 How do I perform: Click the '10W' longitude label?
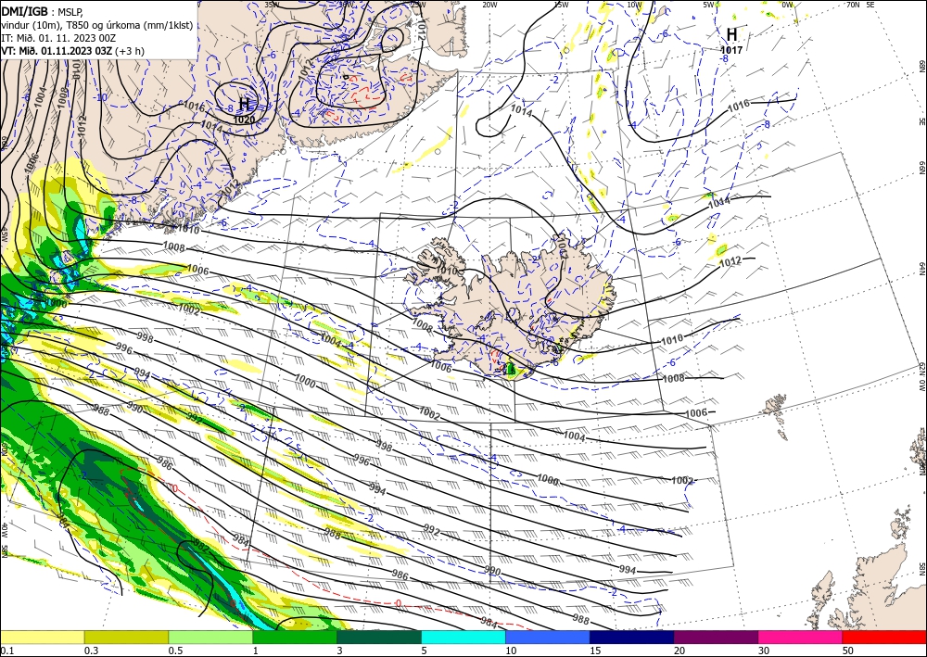(x=634, y=6)
